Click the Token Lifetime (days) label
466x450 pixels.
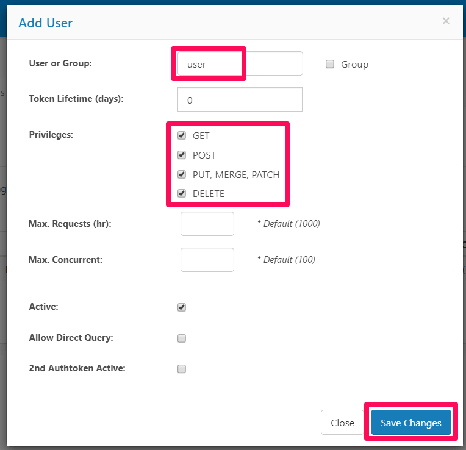tap(76, 98)
